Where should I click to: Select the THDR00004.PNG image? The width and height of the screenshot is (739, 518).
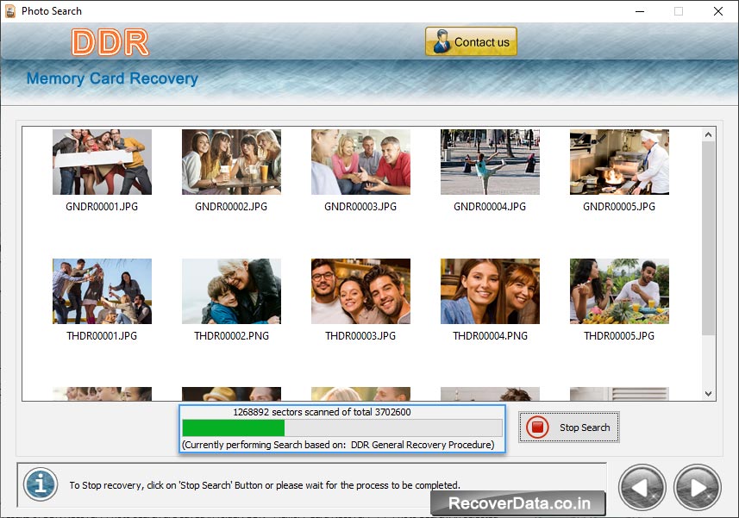[490, 291]
